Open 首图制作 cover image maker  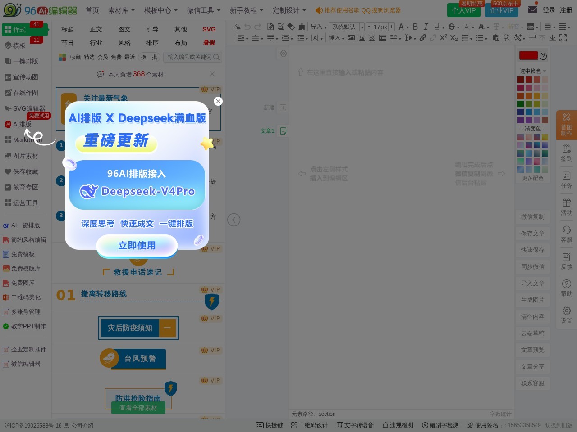point(567,125)
